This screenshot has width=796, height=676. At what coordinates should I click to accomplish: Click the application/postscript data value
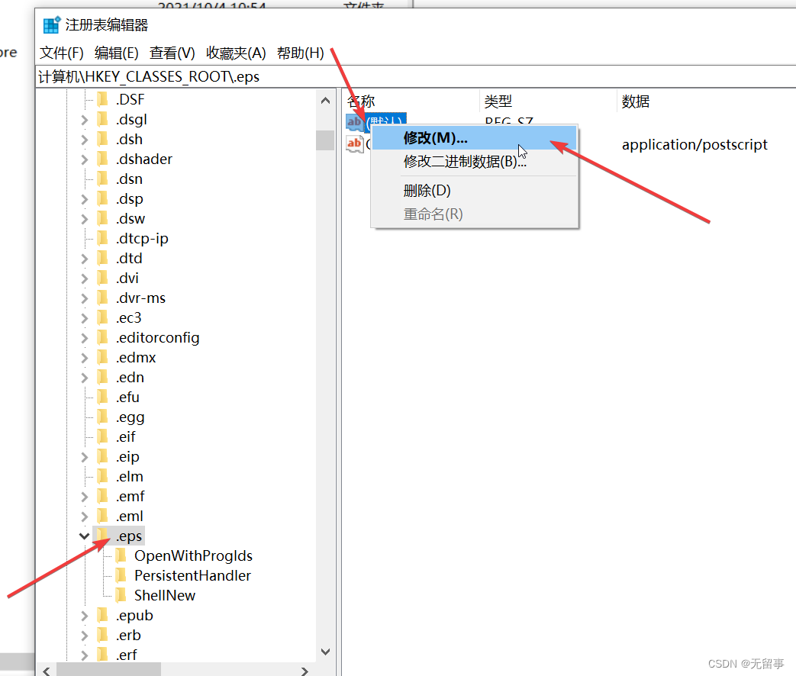(694, 145)
